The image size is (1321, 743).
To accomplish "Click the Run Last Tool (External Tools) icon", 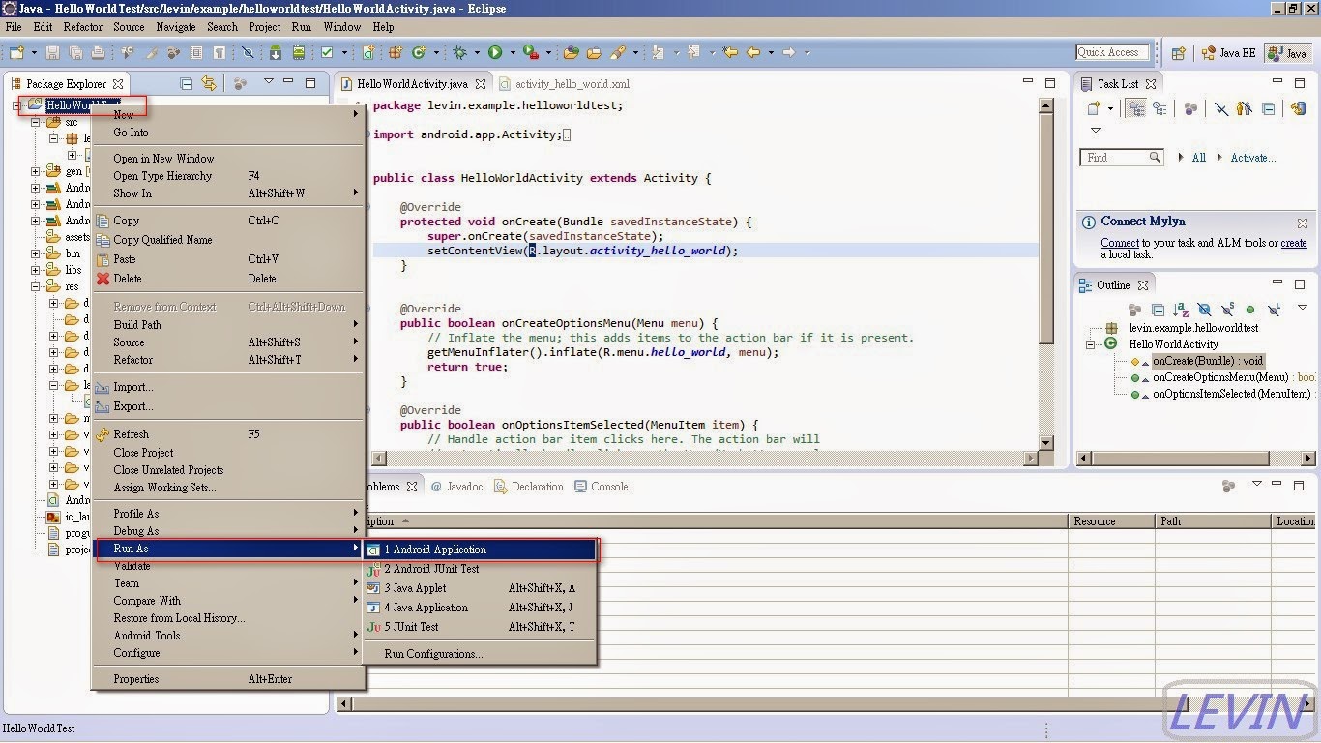I will [529, 52].
